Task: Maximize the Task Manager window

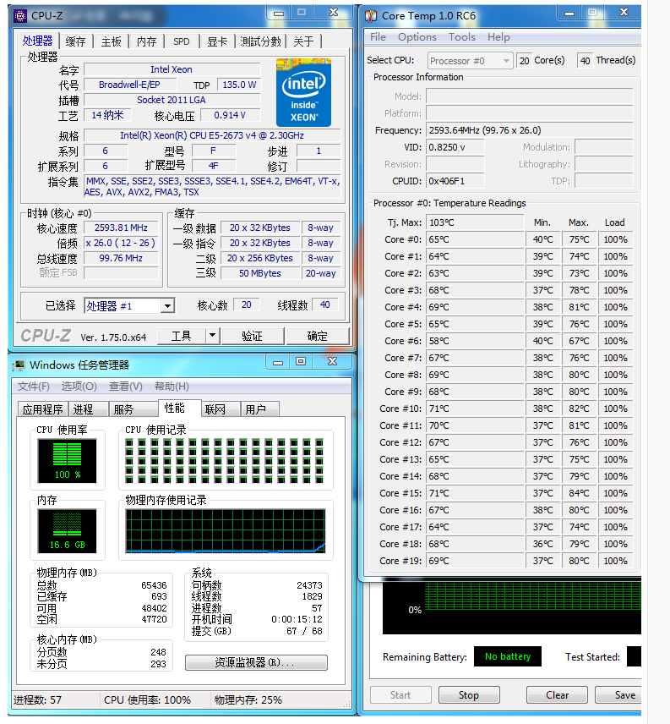Action: point(301,361)
